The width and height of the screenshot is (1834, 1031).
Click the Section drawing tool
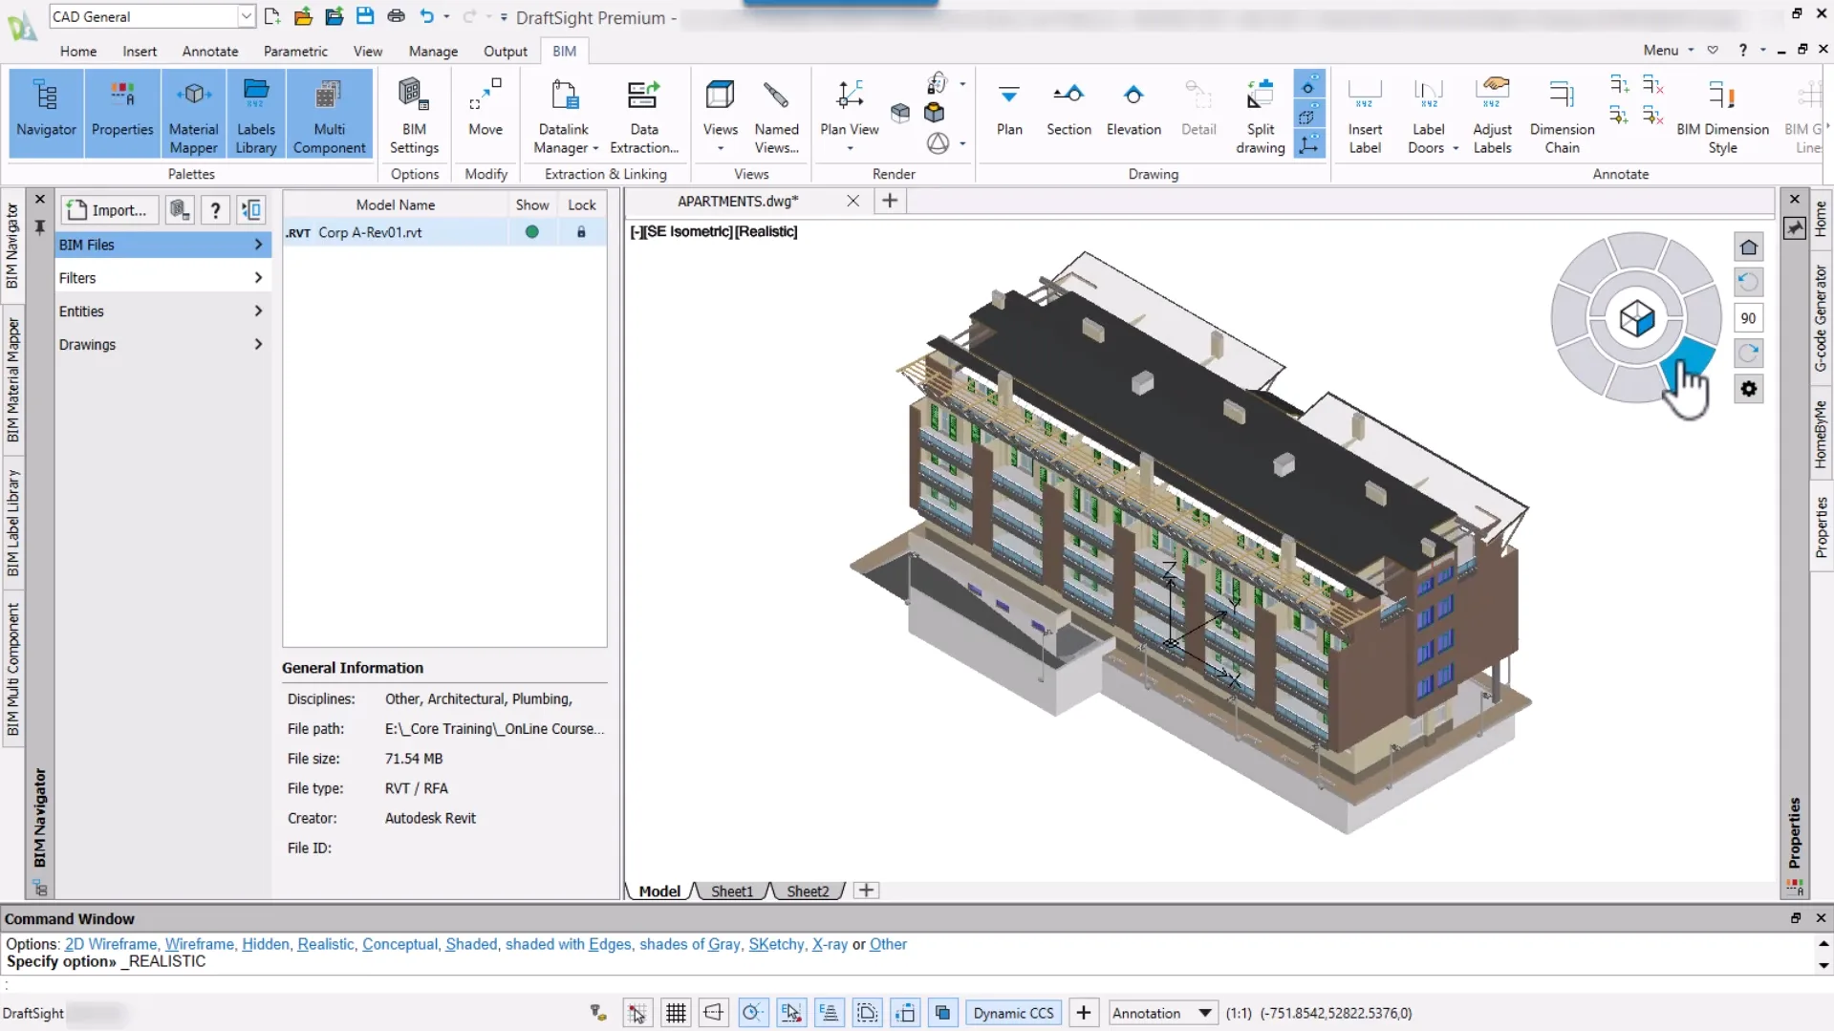[x=1068, y=109]
